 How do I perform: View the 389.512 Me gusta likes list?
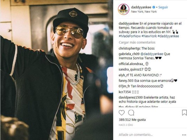click(x=132, y=120)
